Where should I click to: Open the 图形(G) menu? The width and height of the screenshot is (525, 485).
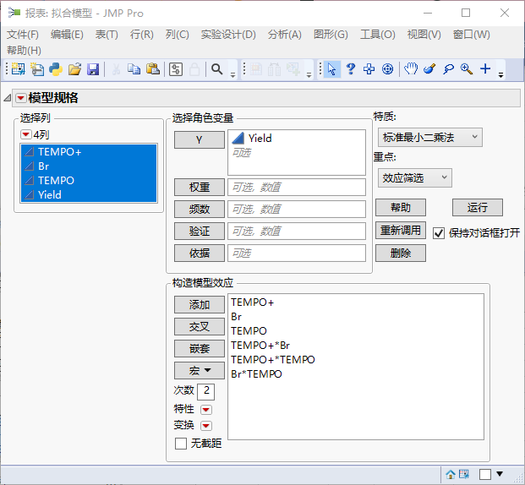331,35
